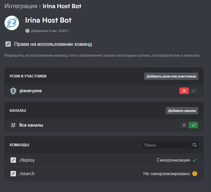This screenshot has height=192, width=211.
Task: Click the clock icon beside the added date
Action: pyautogui.click(x=27, y=31)
